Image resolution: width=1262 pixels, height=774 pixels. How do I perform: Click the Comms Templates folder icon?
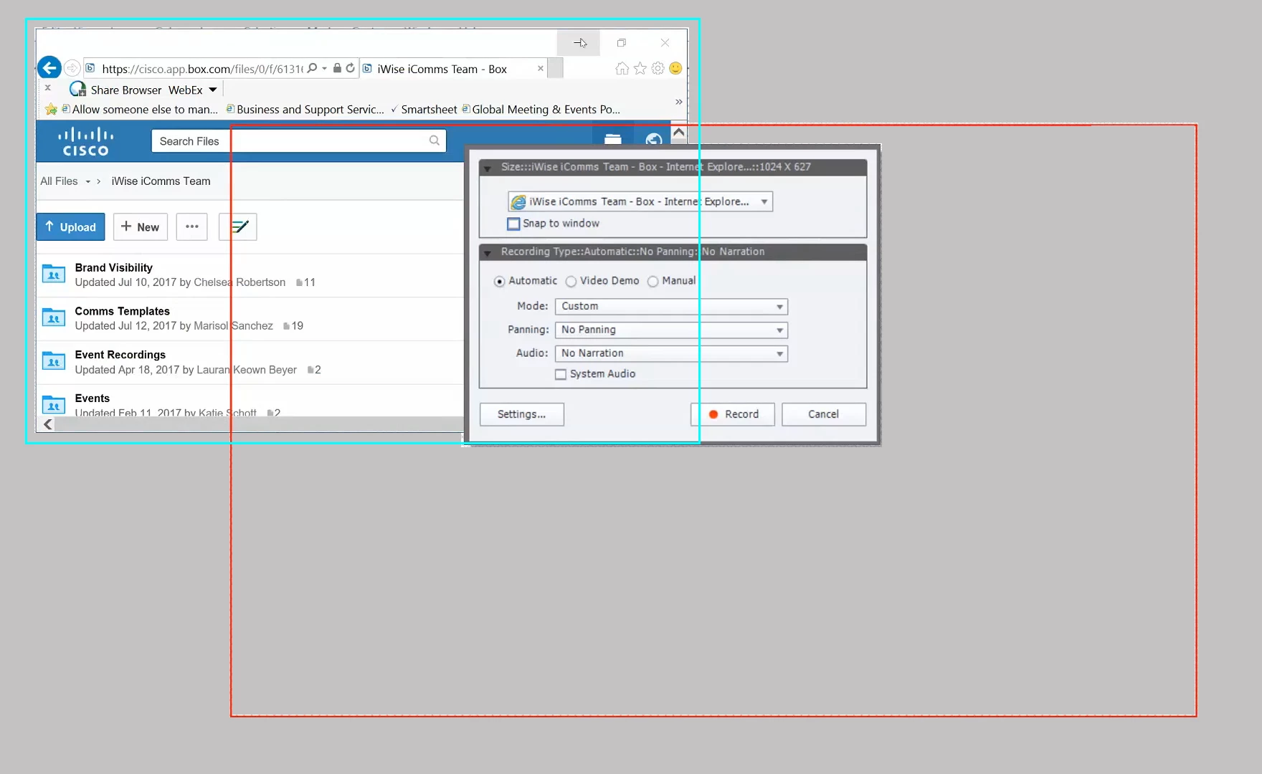54,317
